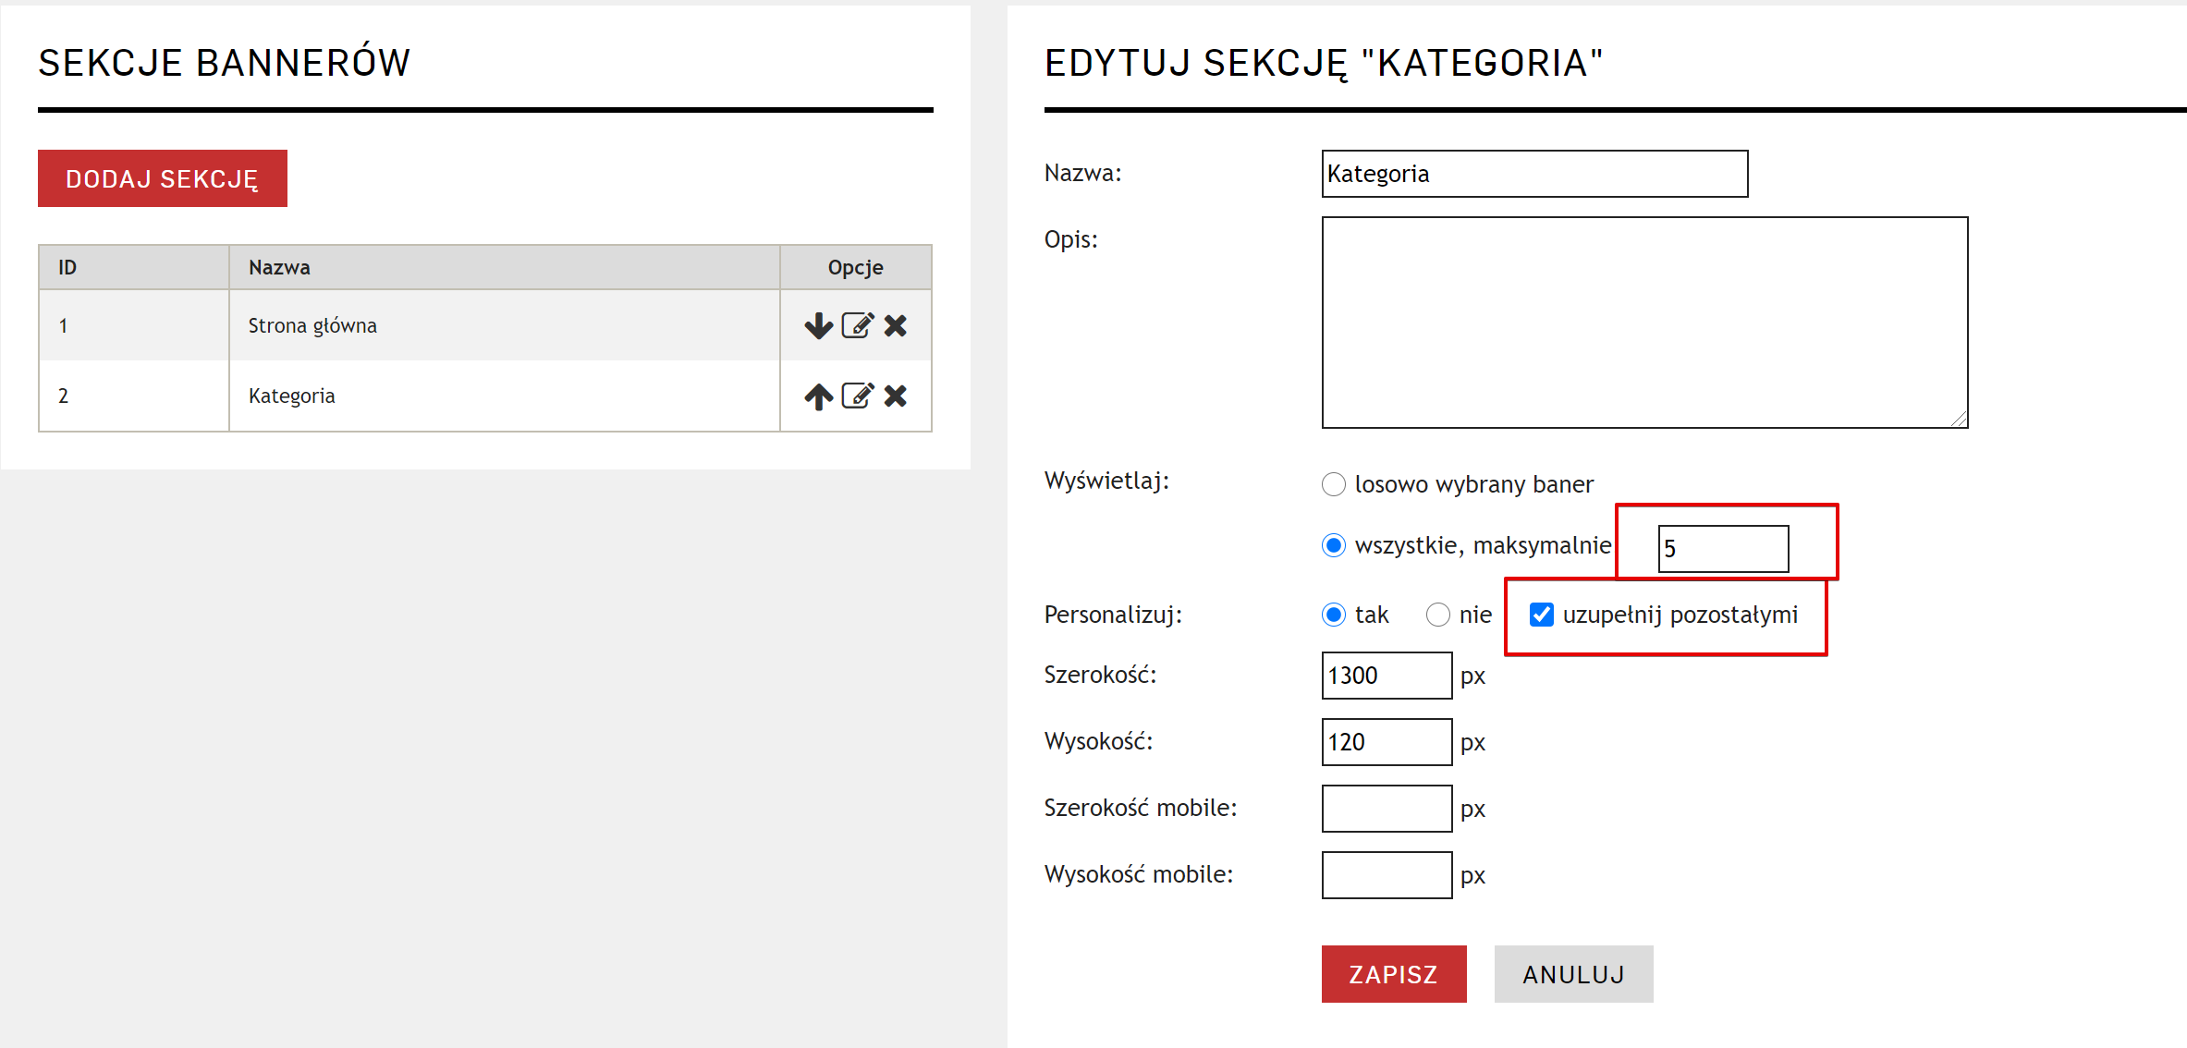Viewport: 2187px width, 1048px height.
Task: Click the ZAPISZ button
Action: click(x=1393, y=974)
